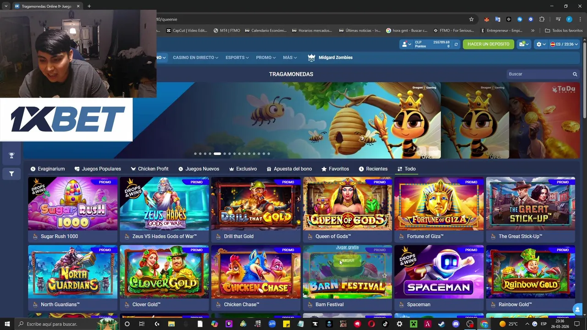Image resolution: width=587 pixels, height=330 pixels.
Task: Select the Todo tab
Action: [x=406, y=169]
